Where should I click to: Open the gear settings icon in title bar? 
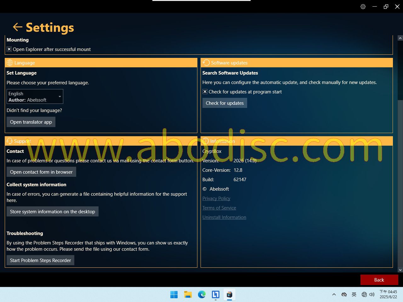point(363,7)
